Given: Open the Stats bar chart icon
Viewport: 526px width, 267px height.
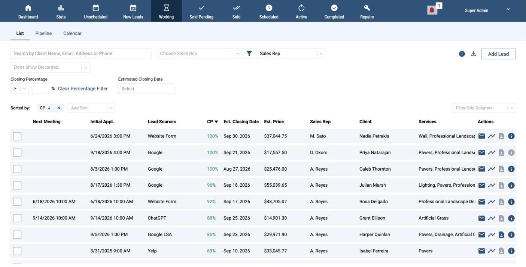Looking at the screenshot, I should click(61, 8).
